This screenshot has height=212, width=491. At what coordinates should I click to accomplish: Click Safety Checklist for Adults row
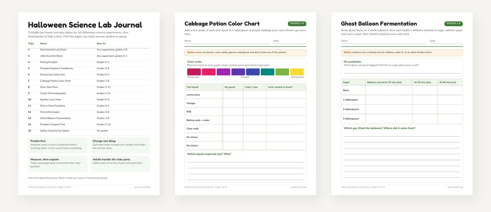pos(89,131)
